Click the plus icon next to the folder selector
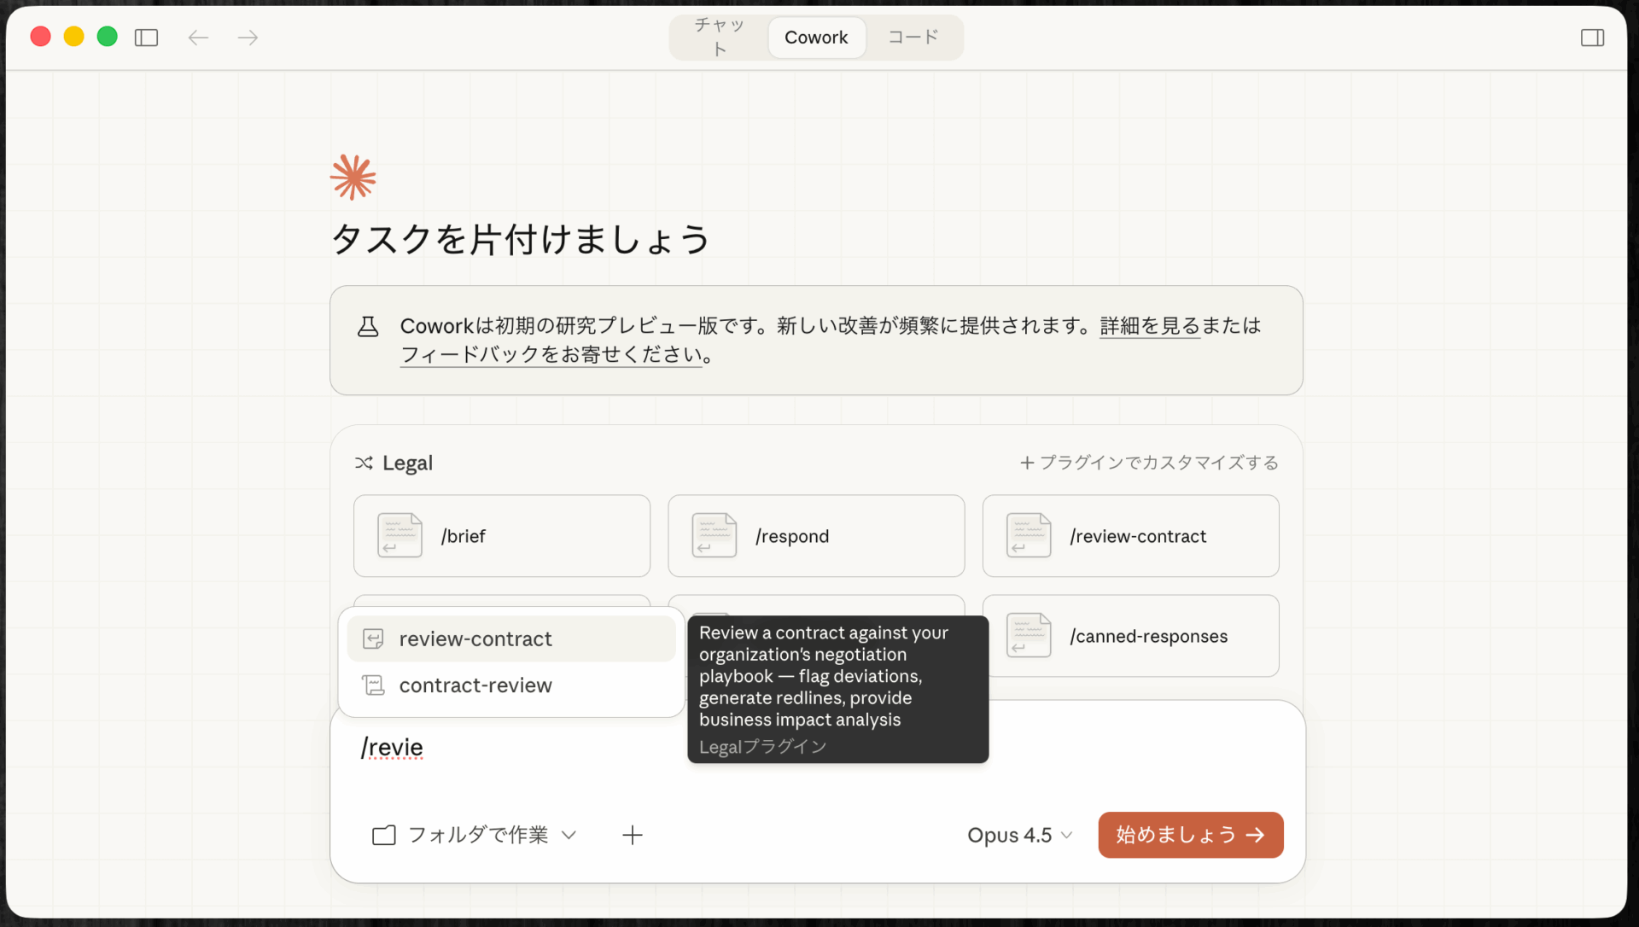The width and height of the screenshot is (1639, 927). (x=633, y=835)
